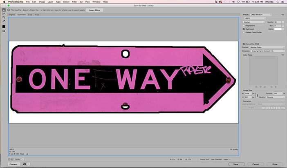The width and height of the screenshot is (287, 168).
Task: Click the Percent input field
Action: 278,93
